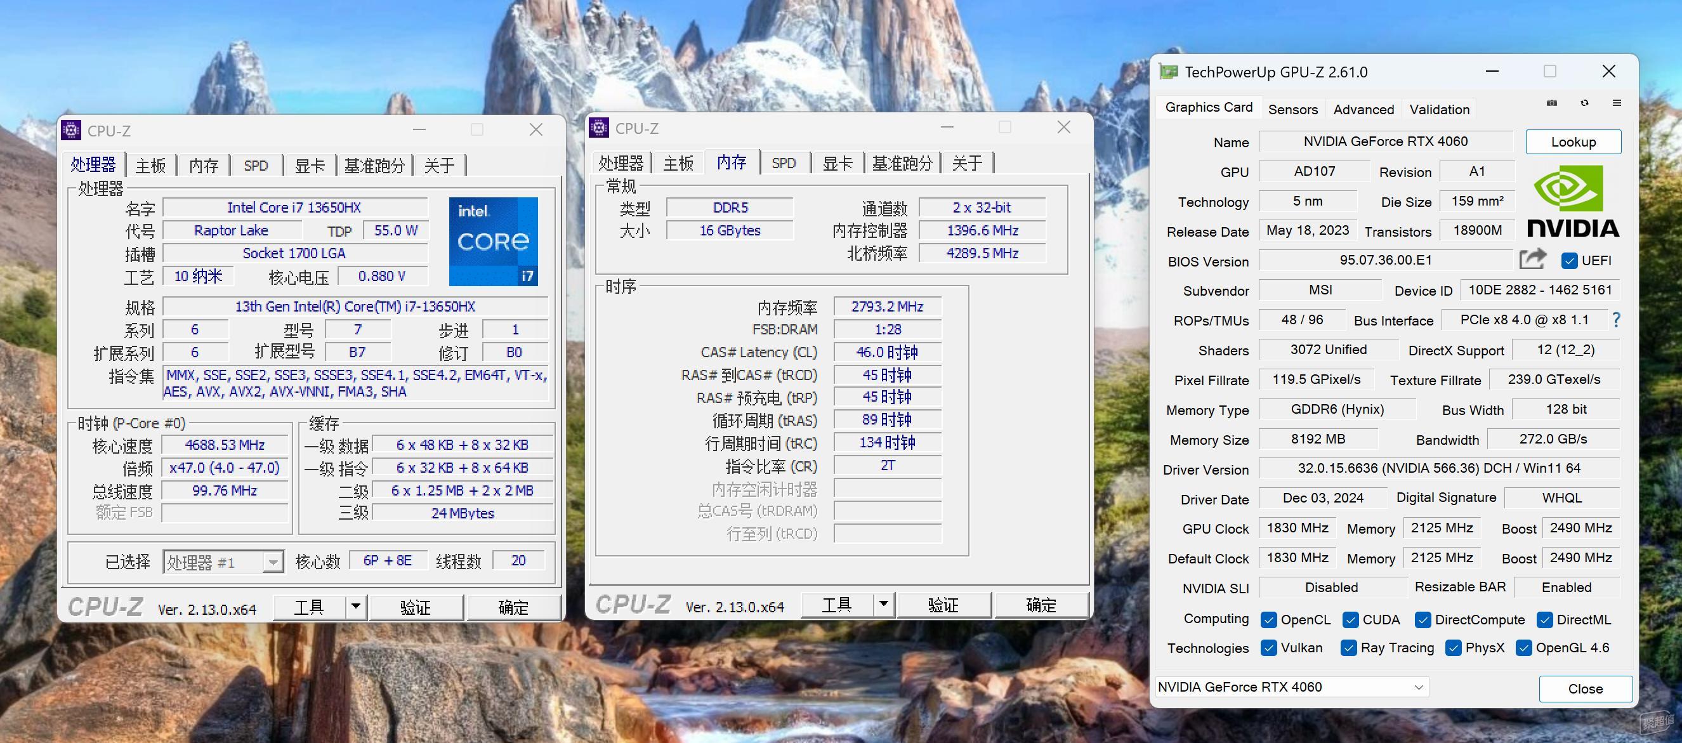
Task: Toggle the Vulkan checkbox
Action: pyautogui.click(x=1269, y=648)
